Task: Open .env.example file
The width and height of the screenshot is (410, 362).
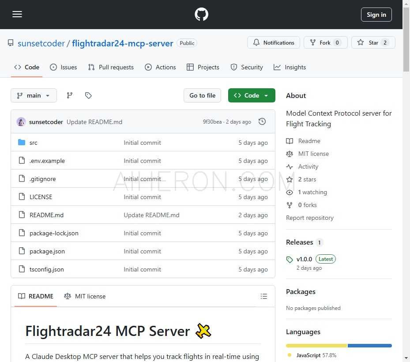Action: coord(47,161)
